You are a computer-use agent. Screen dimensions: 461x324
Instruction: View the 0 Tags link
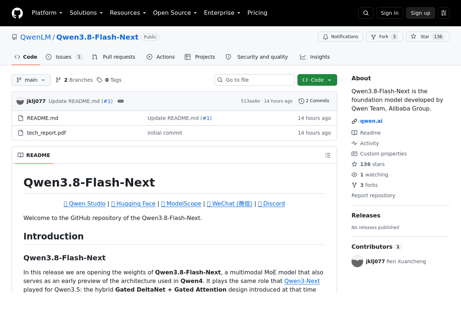pyautogui.click(x=109, y=80)
